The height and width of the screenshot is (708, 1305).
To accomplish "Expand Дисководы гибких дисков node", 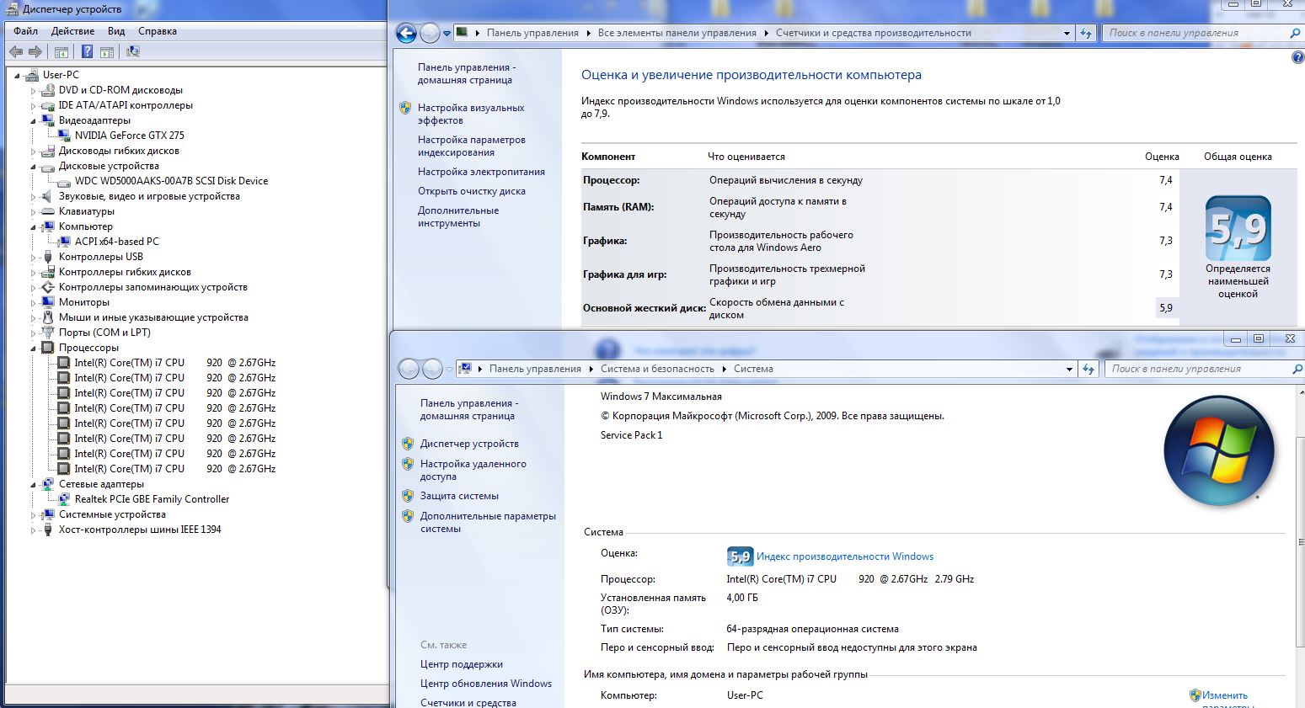I will [x=34, y=151].
